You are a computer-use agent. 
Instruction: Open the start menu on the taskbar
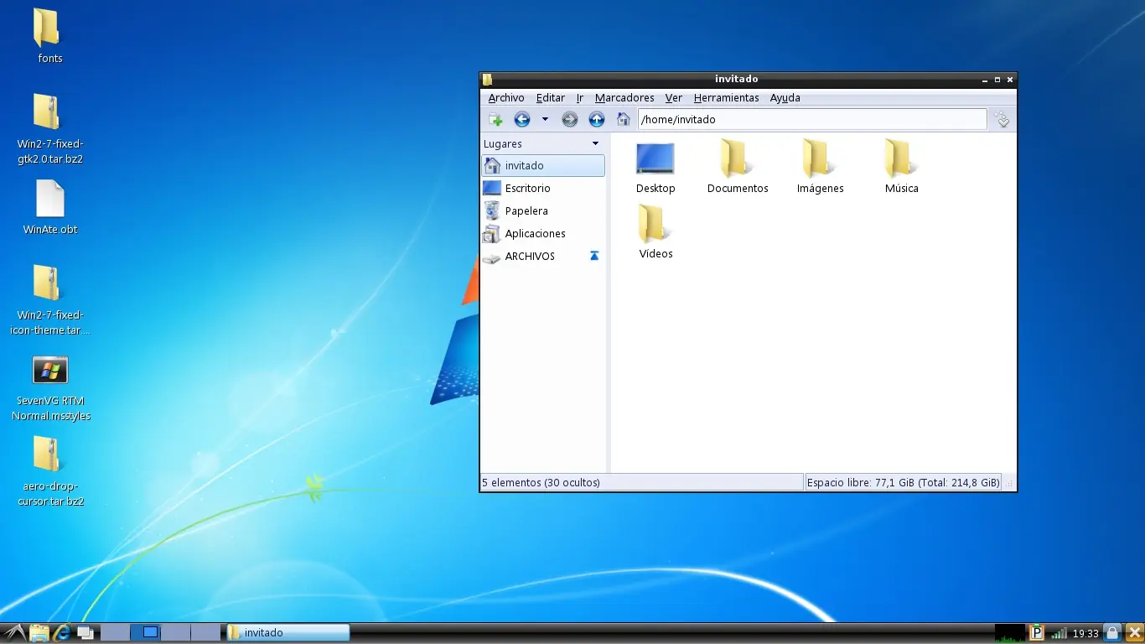coord(14,633)
